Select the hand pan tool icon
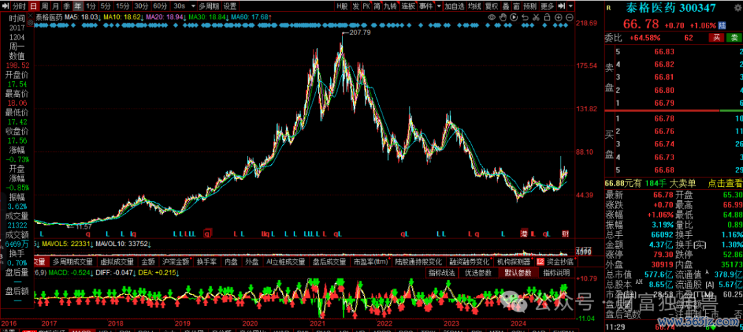This screenshot has height=332, width=743. point(503,17)
